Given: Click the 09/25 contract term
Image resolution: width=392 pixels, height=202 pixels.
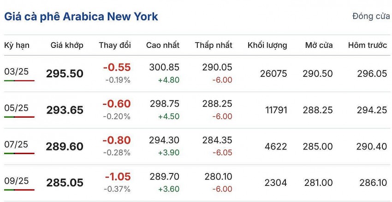Looking at the screenshot, I should point(16,181).
